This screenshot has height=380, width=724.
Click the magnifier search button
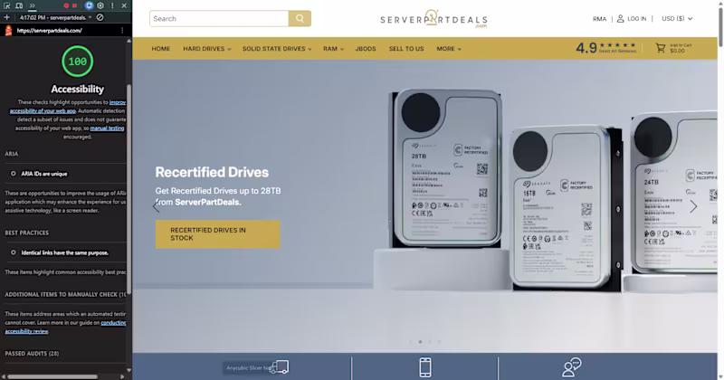pyautogui.click(x=300, y=18)
